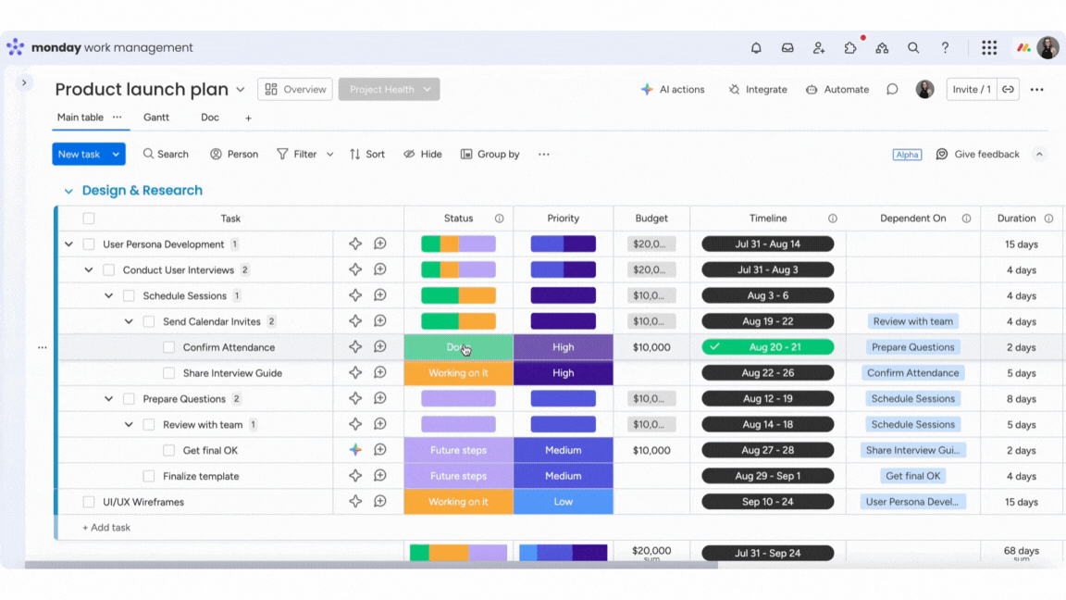Image resolution: width=1066 pixels, height=600 pixels.
Task: Click the Automate button
Action: pos(837,90)
